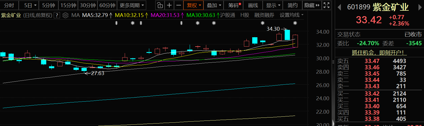Click the event marker above the latest candle

295,23
